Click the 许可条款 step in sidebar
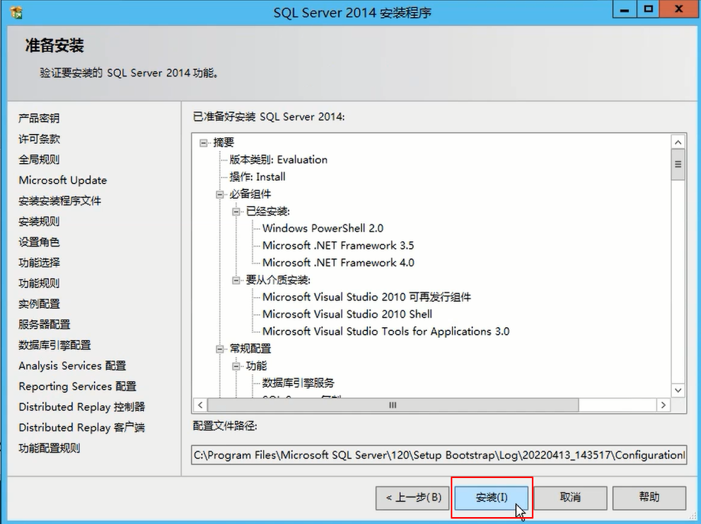 click(39, 139)
